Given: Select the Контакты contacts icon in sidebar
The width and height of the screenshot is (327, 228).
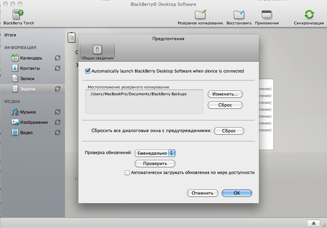Looking at the screenshot, I should point(15,68).
